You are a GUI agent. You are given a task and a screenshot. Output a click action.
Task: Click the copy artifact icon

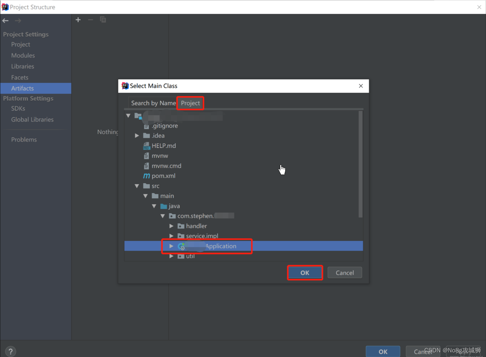(103, 20)
